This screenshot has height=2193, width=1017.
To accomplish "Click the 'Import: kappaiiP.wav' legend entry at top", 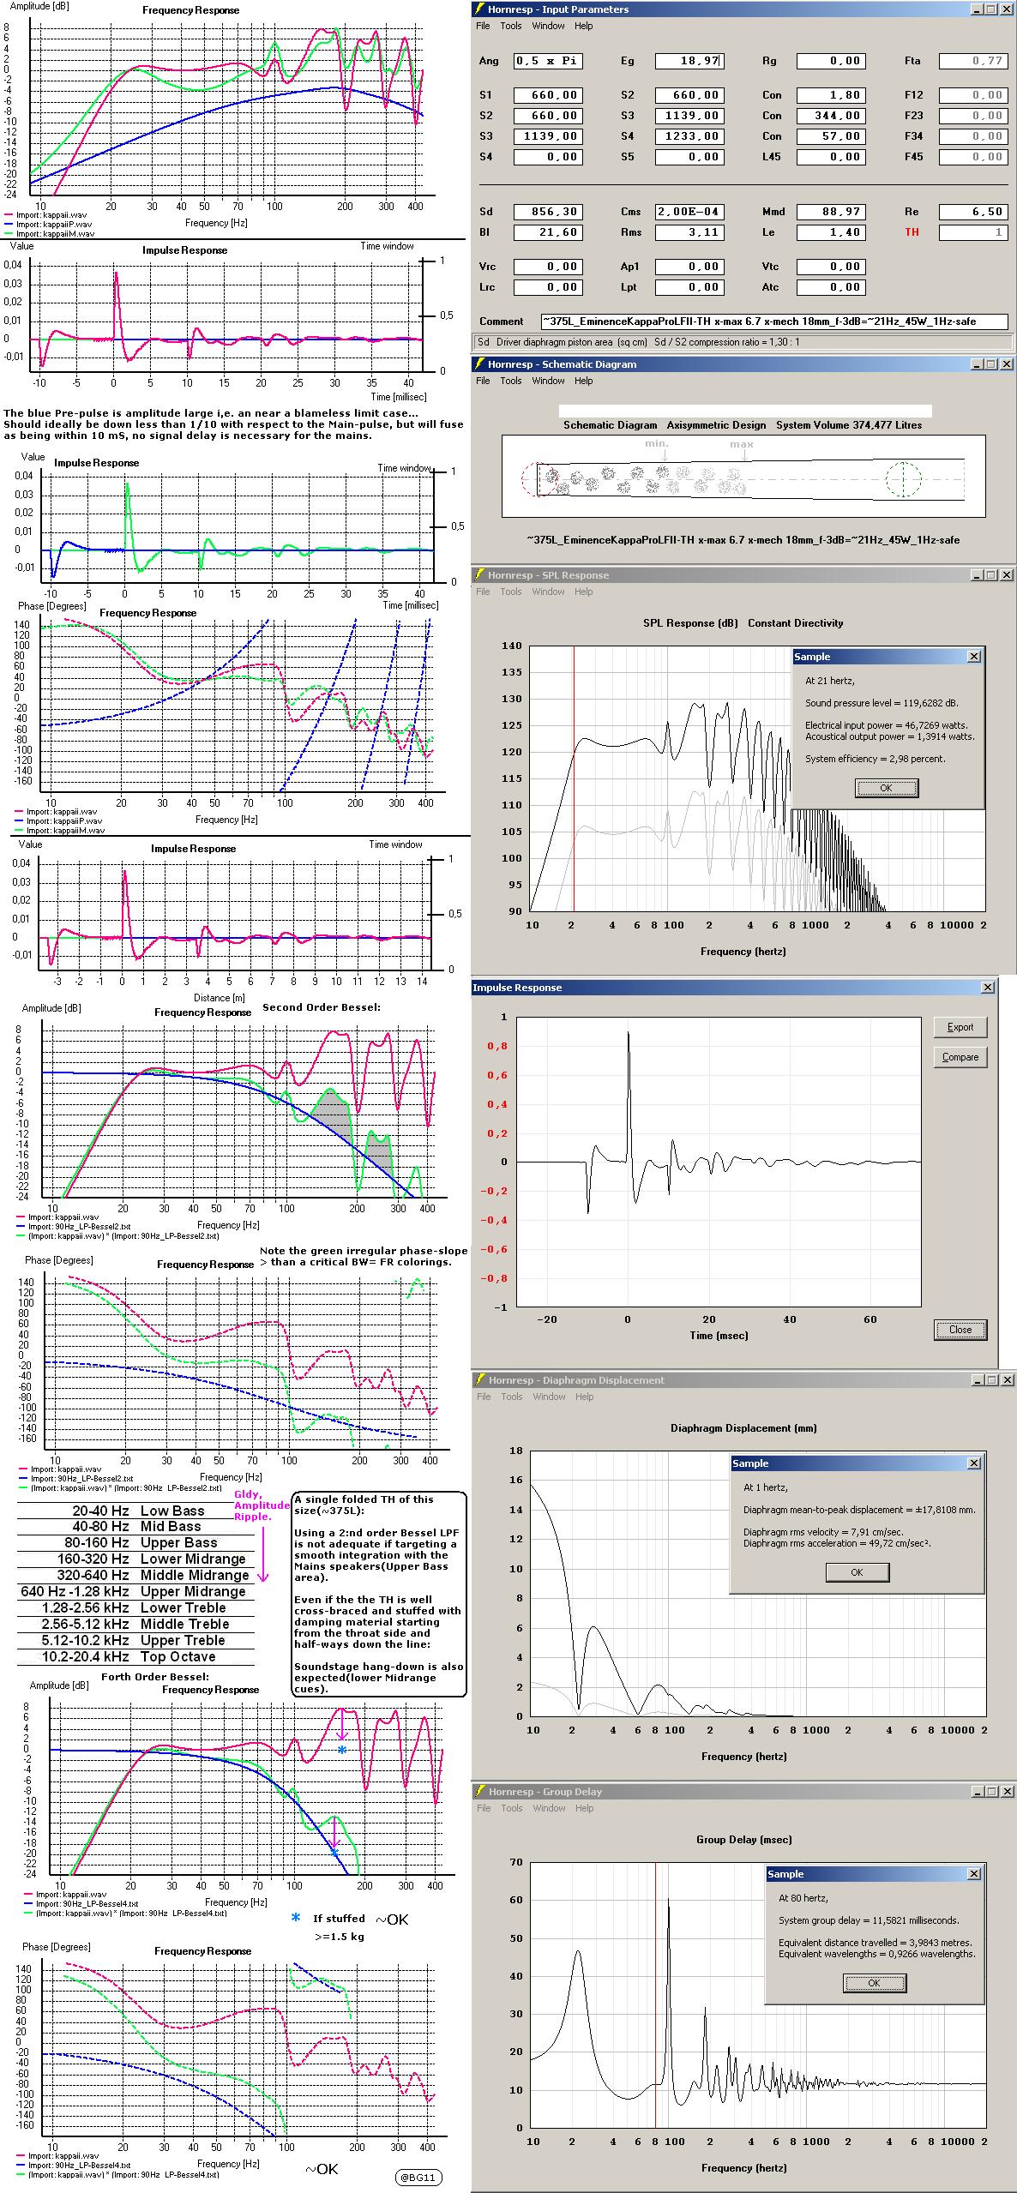I will (x=59, y=225).
